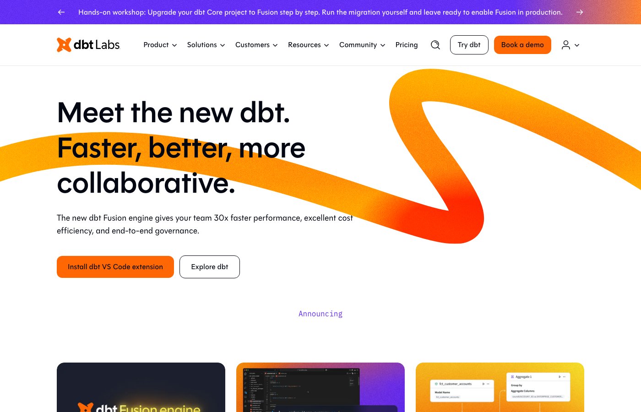
Task: Open the dbt Fusion engine card
Action: click(x=141, y=389)
